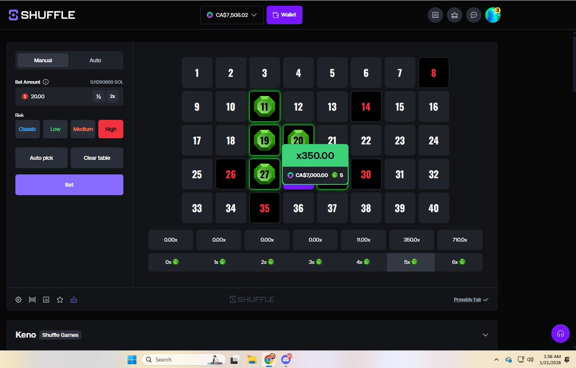The height and width of the screenshot is (368, 576).
Task: Click the 6 gem payout tab
Action: [x=459, y=262]
